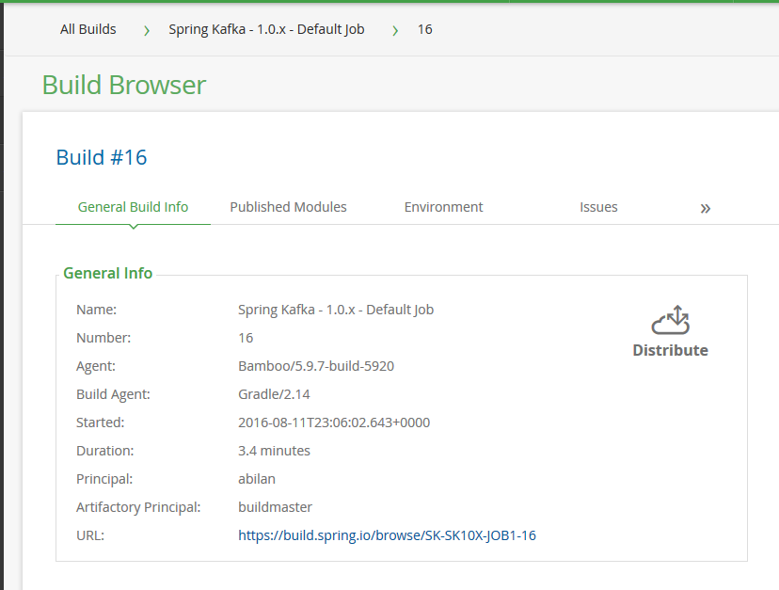
Task: Click the Build Agent: label
Action: pyautogui.click(x=113, y=394)
